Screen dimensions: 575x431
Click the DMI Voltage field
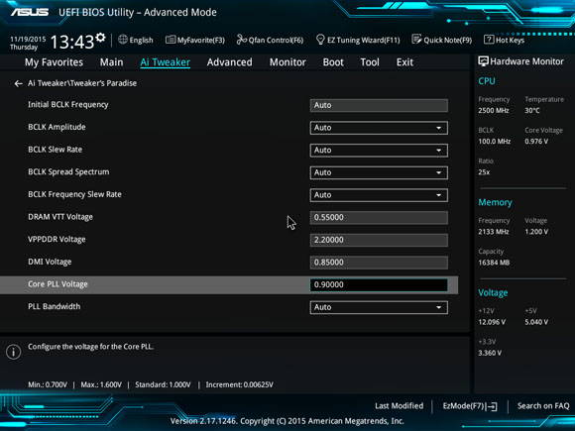pyautogui.click(x=379, y=263)
